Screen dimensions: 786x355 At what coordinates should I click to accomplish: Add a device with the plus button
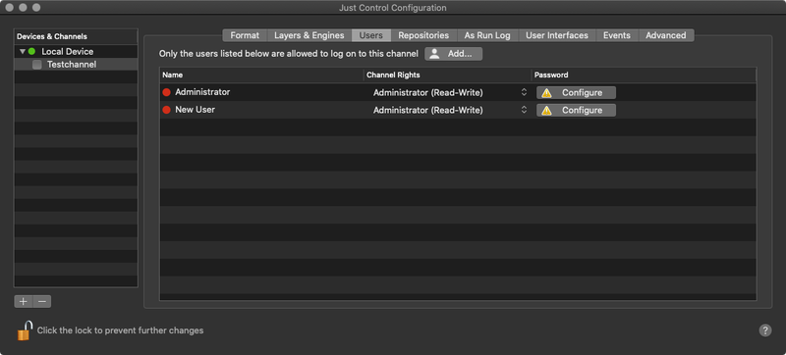coord(23,301)
